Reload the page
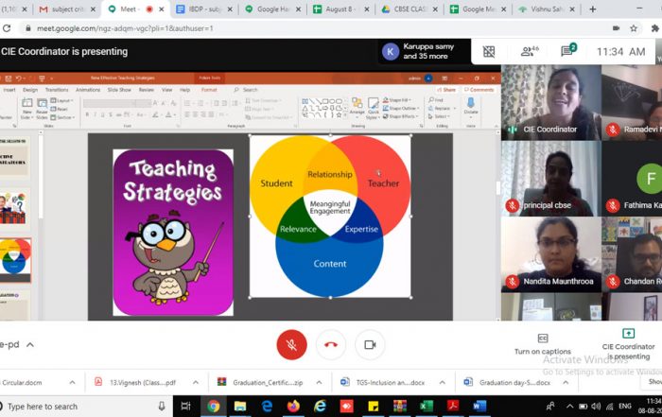 (7, 28)
